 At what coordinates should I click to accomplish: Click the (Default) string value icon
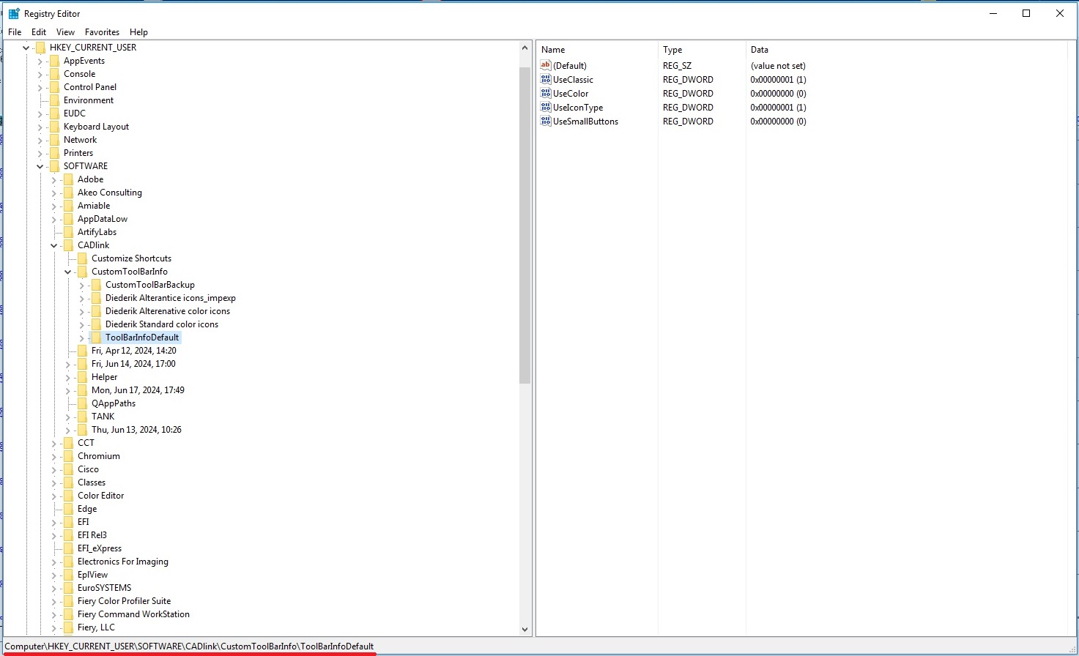click(x=546, y=65)
